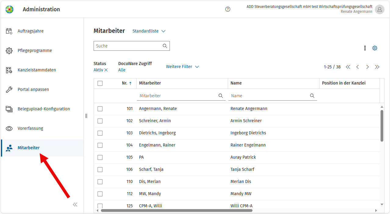
Task: Sort by the Name column header
Action: pos(236,83)
